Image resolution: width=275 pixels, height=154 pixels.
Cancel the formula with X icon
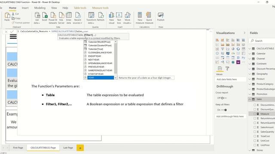6,32
